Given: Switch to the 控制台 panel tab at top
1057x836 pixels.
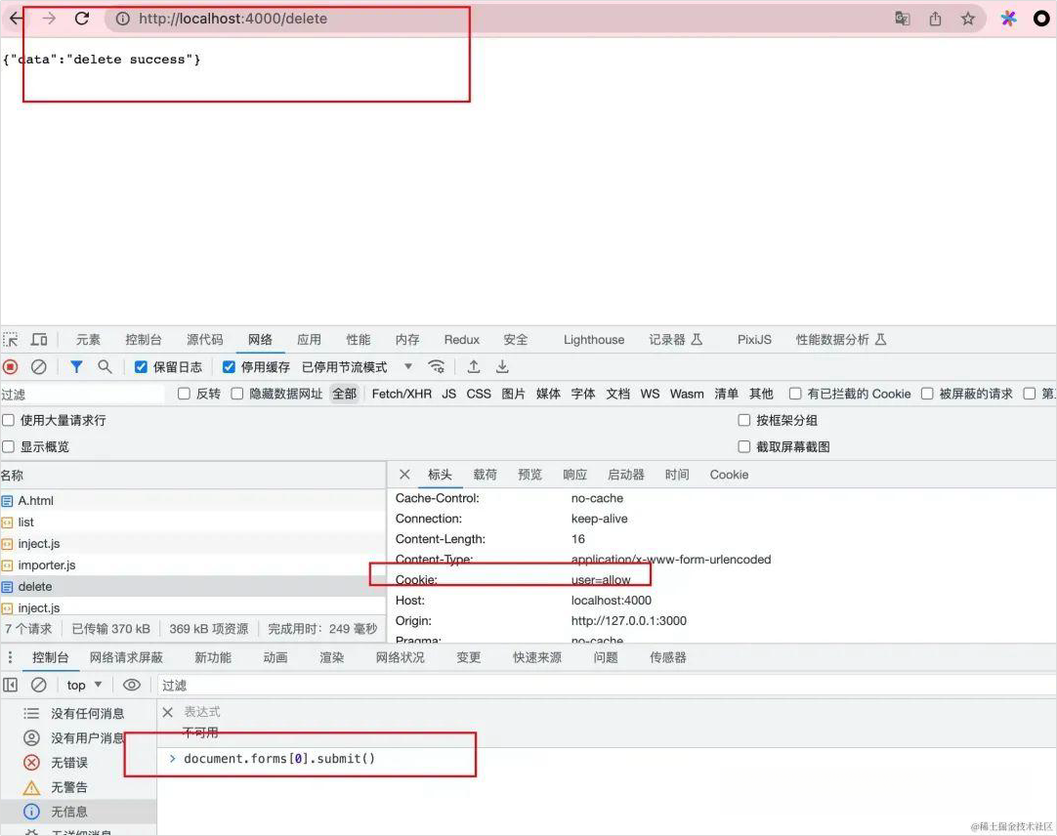Looking at the screenshot, I should tap(144, 339).
